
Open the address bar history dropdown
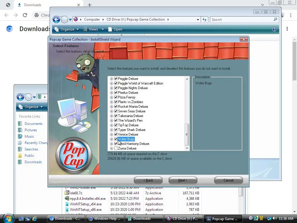pyautogui.click(x=198, y=19)
